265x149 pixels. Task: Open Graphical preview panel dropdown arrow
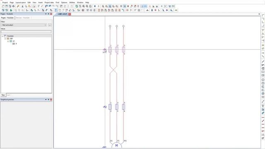(x=46, y=100)
